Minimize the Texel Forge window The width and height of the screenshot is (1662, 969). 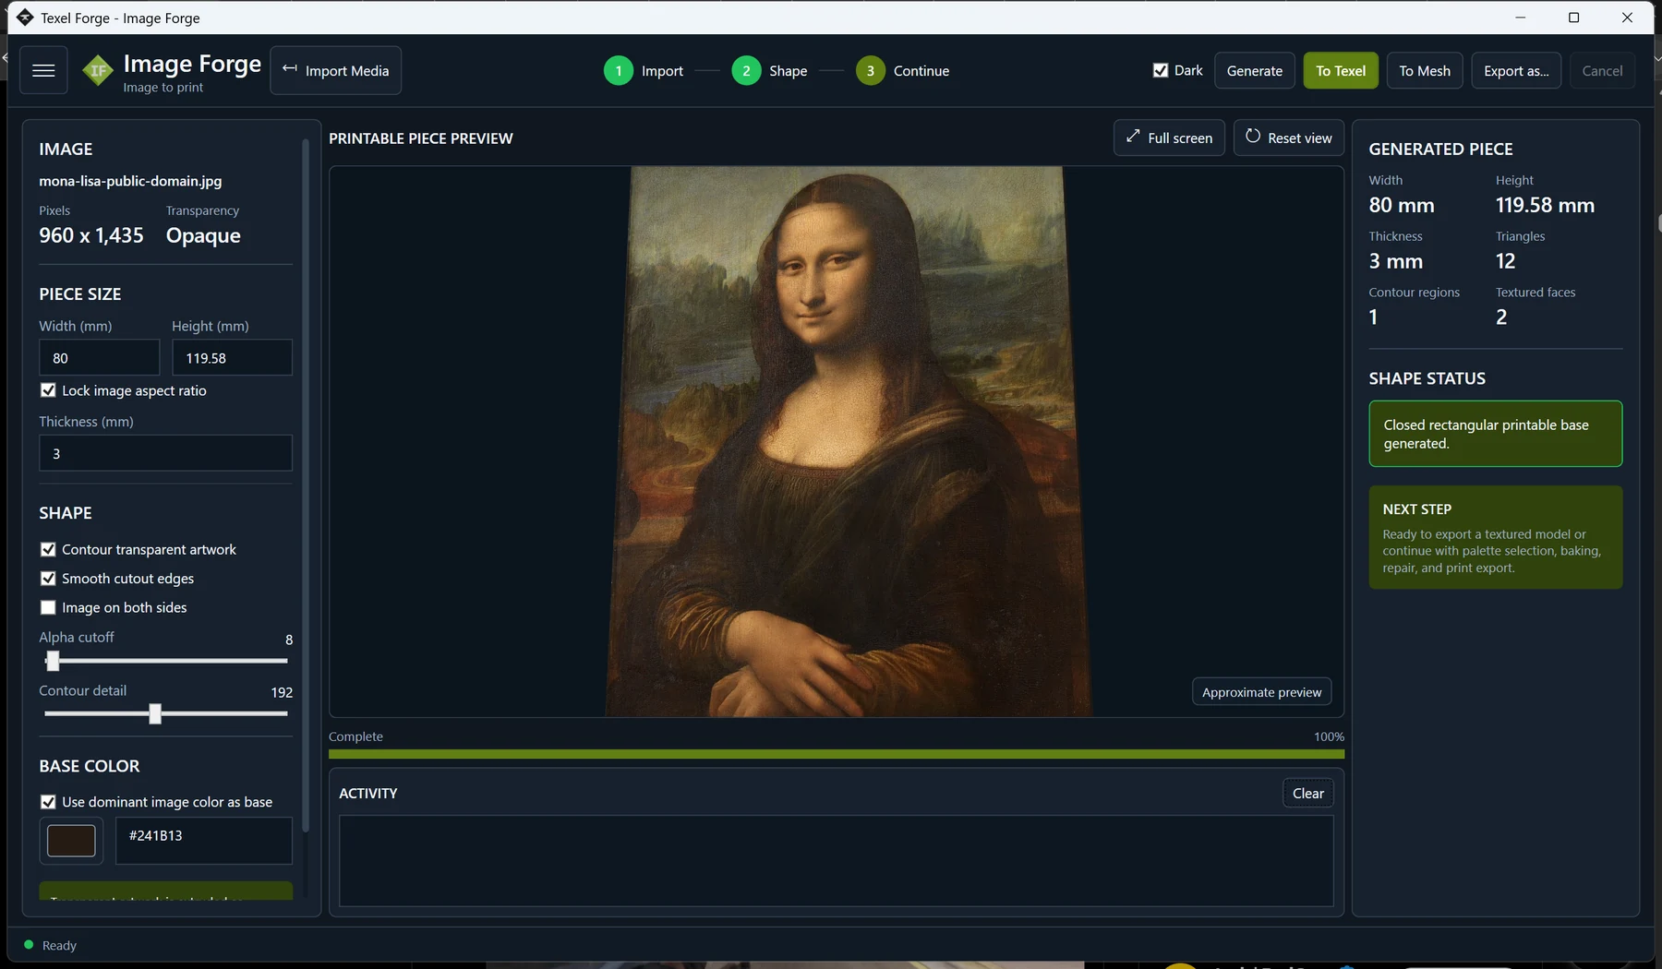1520,18
